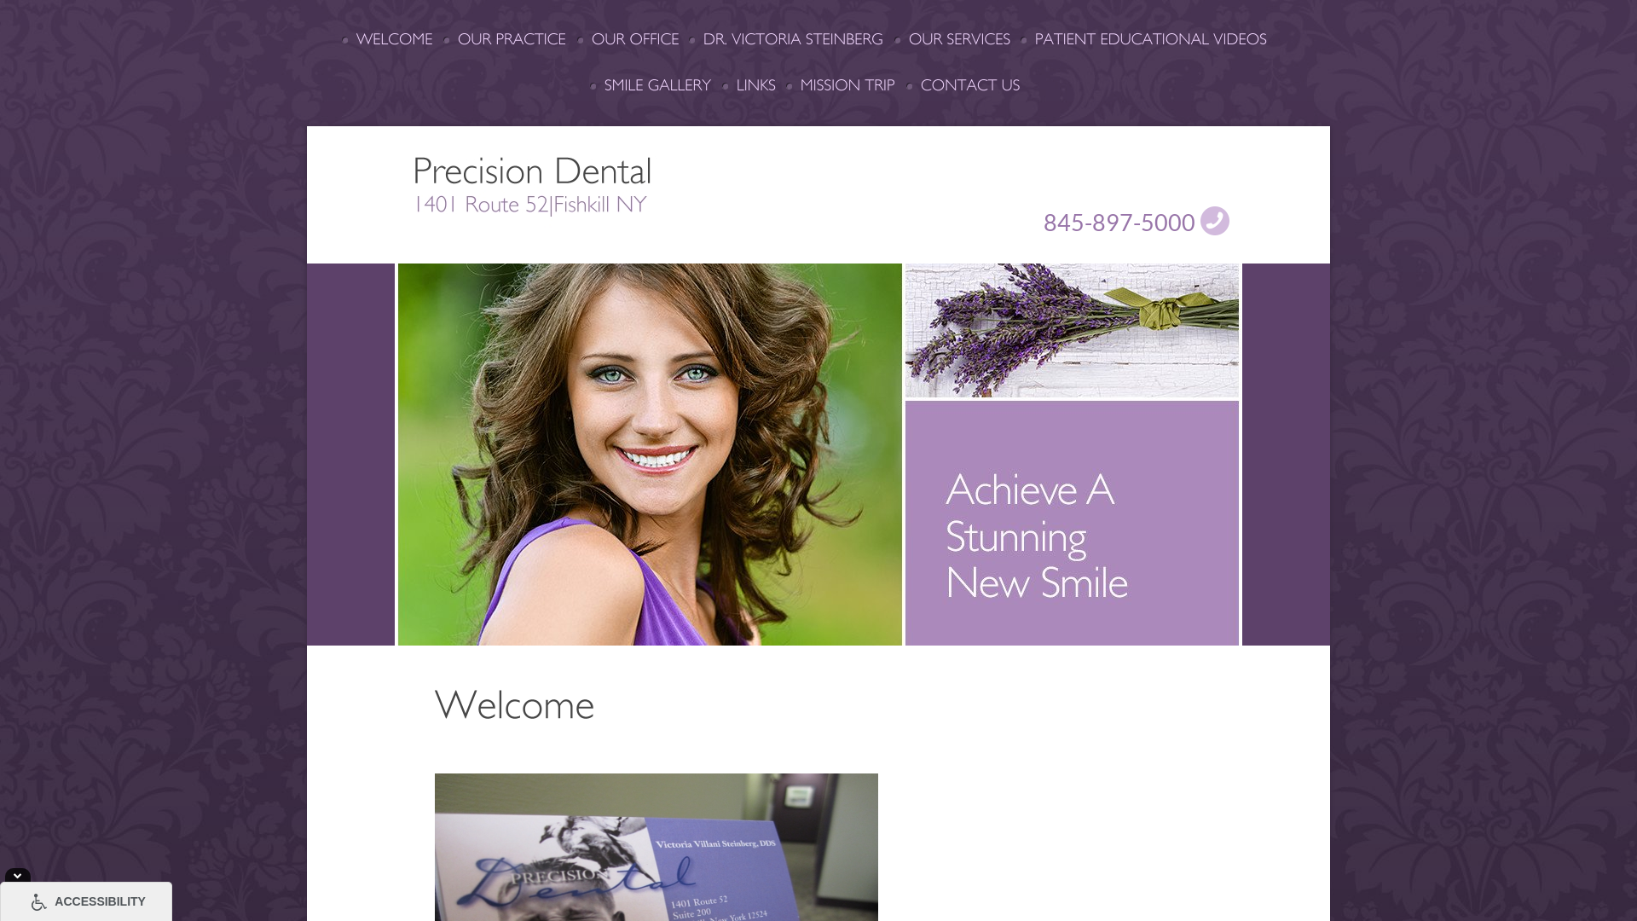Call the 845-897-5000 phone number link
Viewport: 1637px width, 921px height.
[x=1119, y=223]
